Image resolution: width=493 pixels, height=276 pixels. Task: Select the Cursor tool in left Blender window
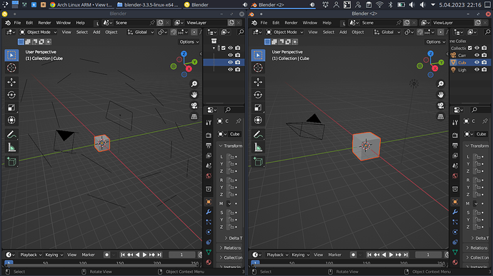[x=11, y=68]
